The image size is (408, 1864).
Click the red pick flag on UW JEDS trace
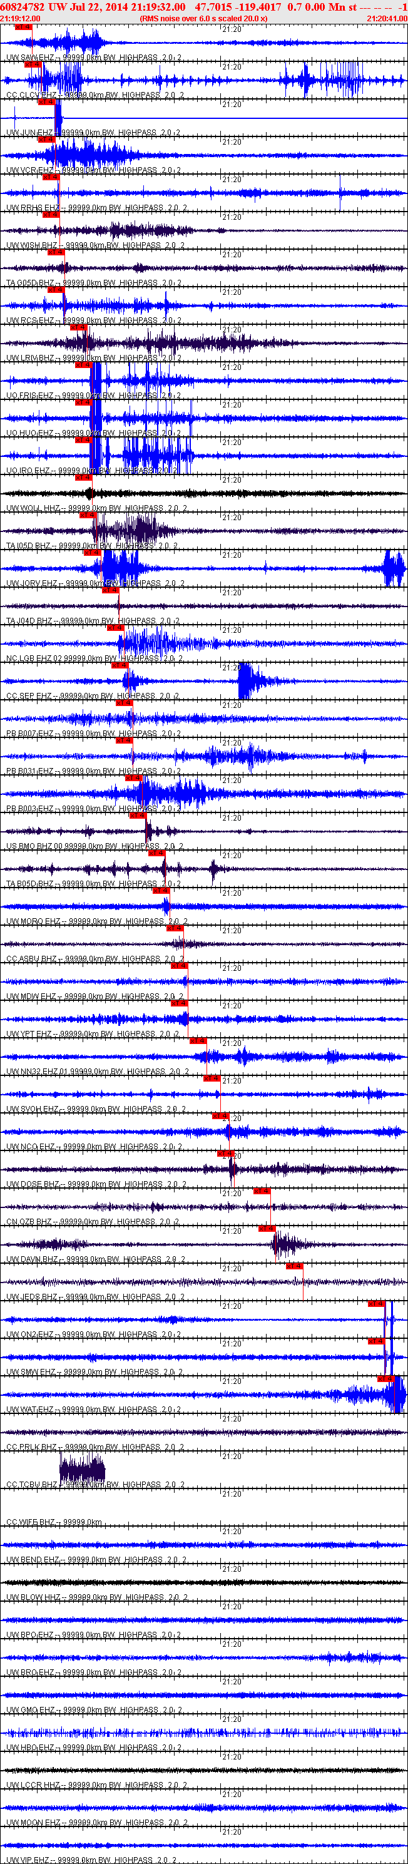tap(295, 1266)
